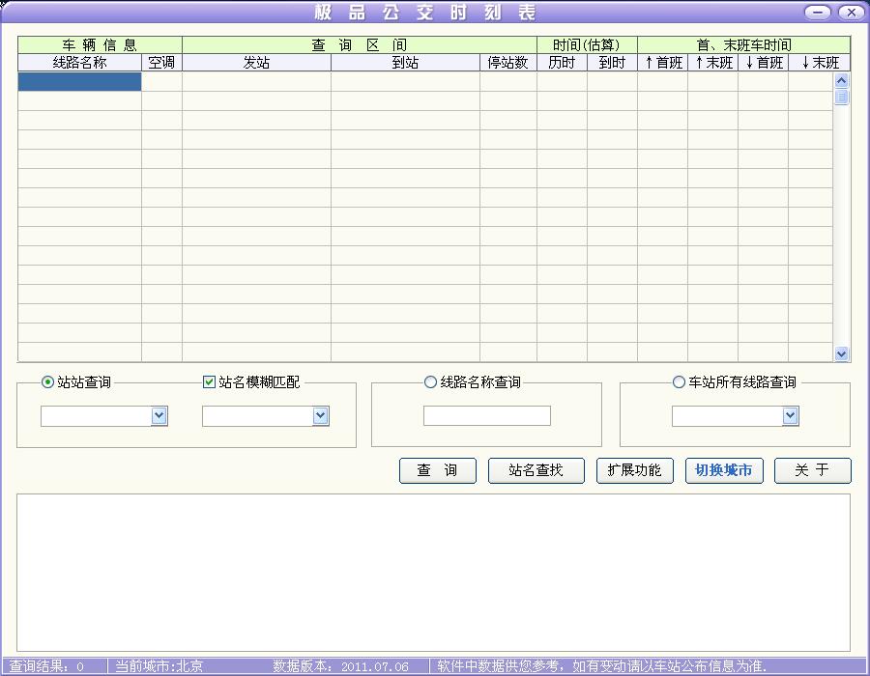Close the 极品公交时刻表 window
The height and width of the screenshot is (676, 870).
(851, 13)
